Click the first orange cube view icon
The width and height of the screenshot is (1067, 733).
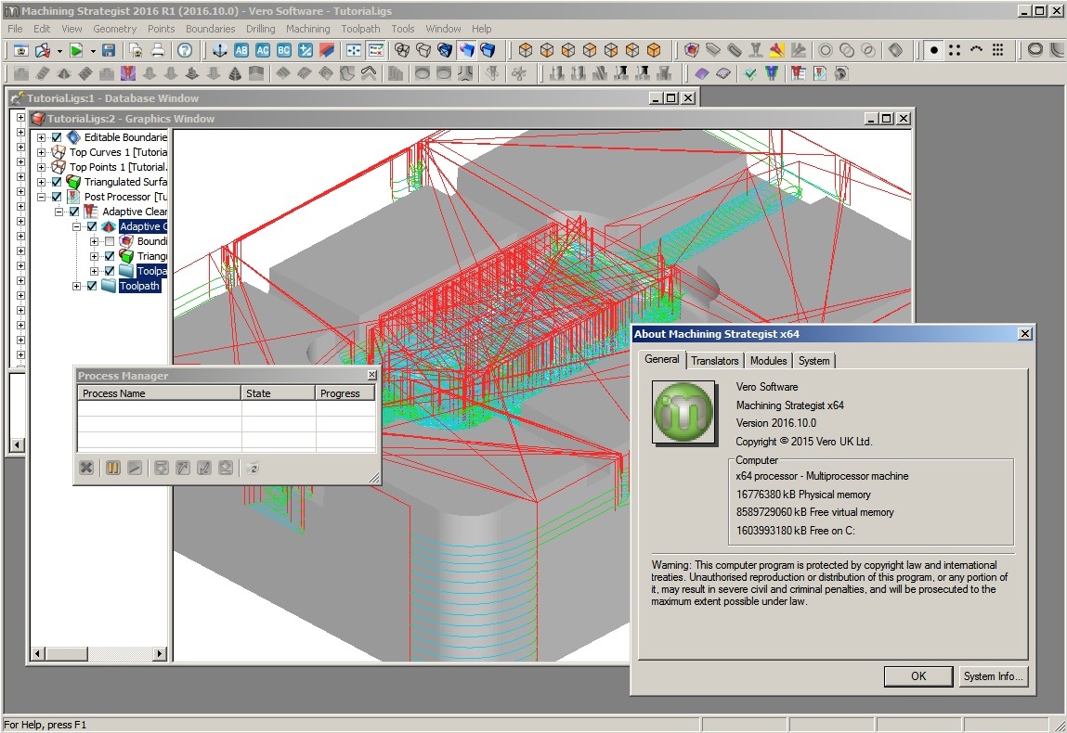(526, 50)
